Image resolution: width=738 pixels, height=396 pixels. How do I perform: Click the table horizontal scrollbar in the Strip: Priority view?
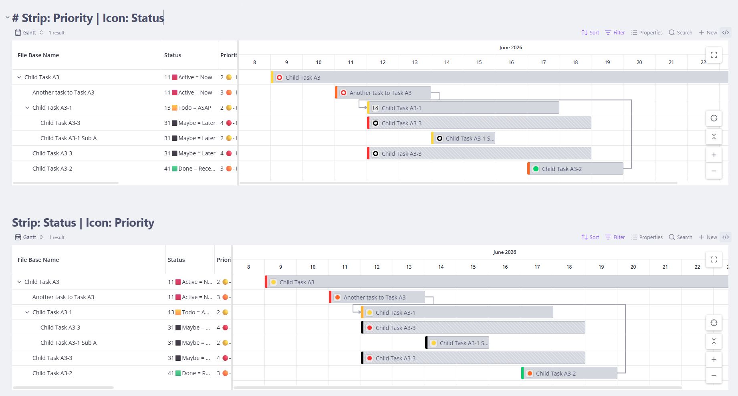pos(66,183)
